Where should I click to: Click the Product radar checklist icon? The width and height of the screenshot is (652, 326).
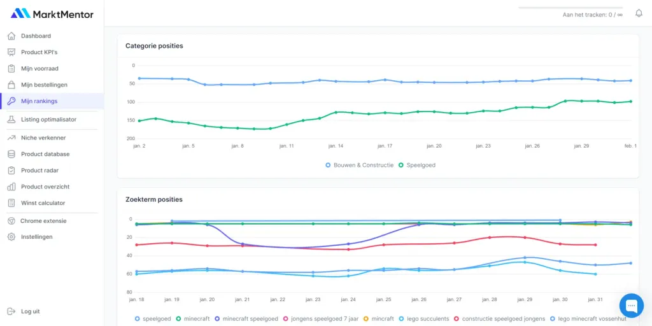(11, 170)
